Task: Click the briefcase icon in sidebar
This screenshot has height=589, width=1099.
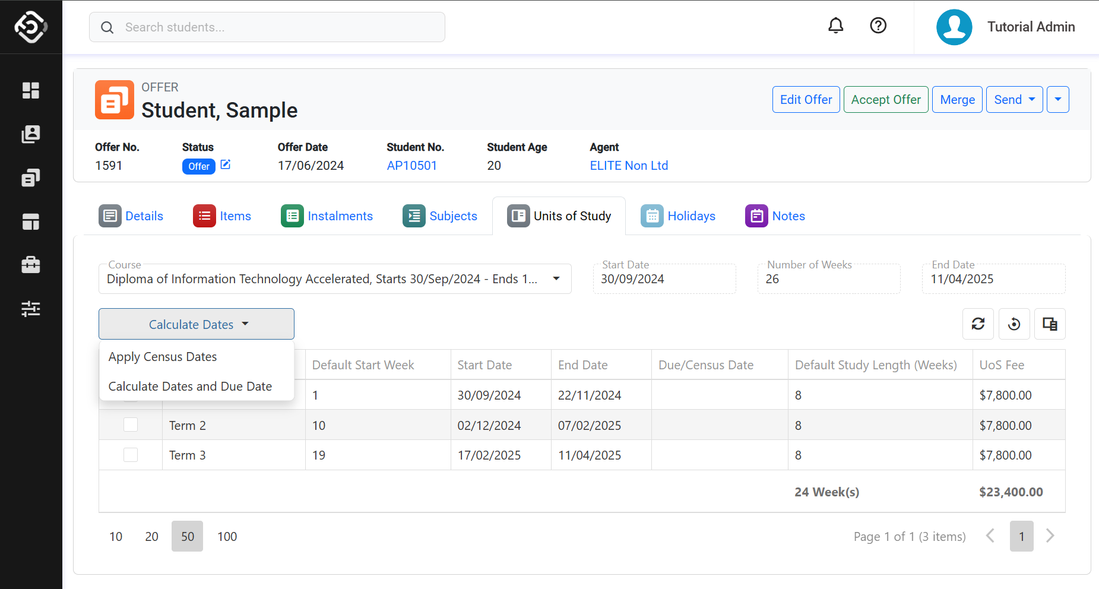Action: coord(31,265)
